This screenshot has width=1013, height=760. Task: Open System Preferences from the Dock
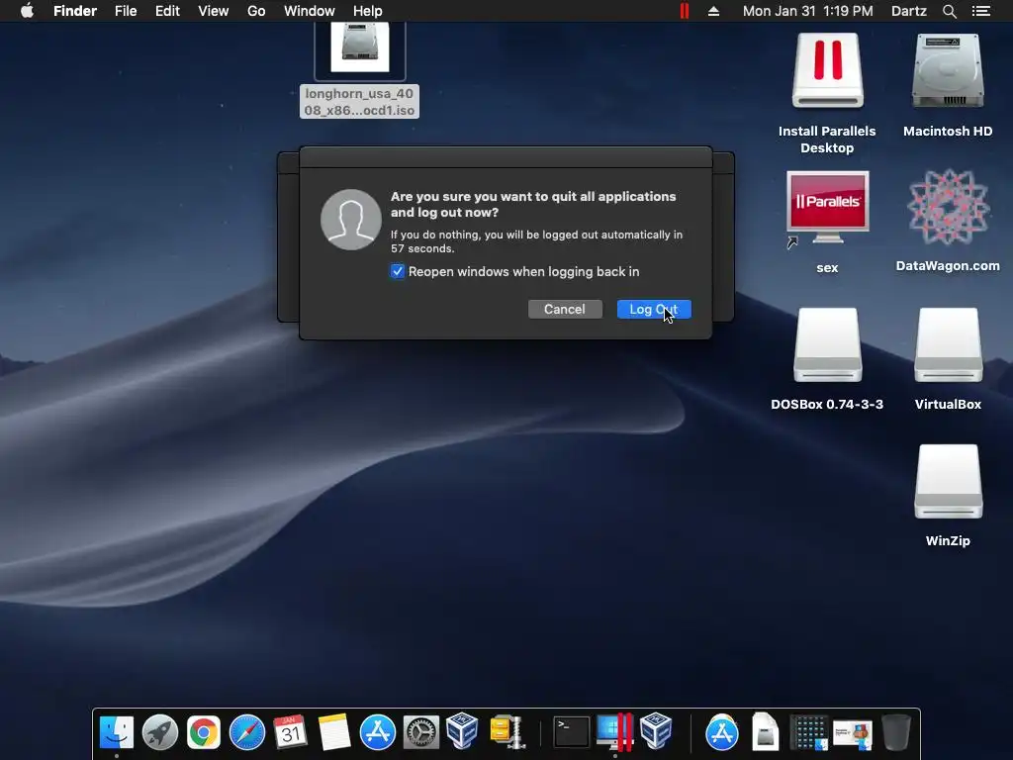coord(421,732)
